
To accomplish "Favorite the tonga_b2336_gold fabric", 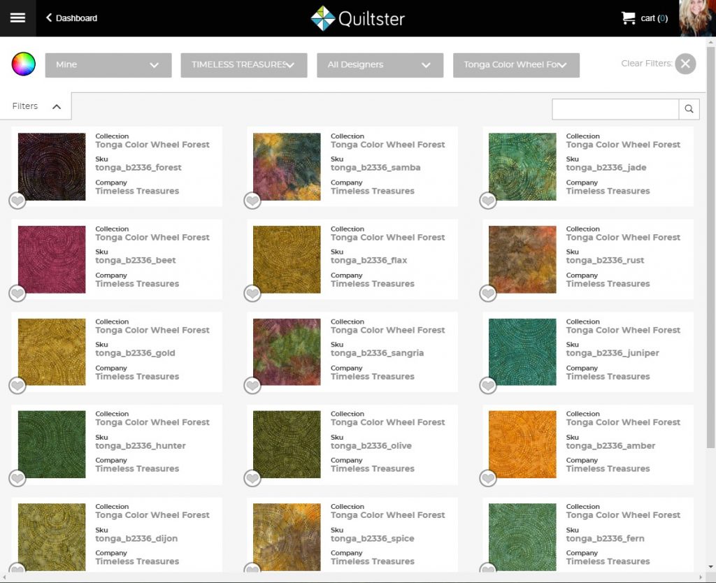I will tap(17, 386).
